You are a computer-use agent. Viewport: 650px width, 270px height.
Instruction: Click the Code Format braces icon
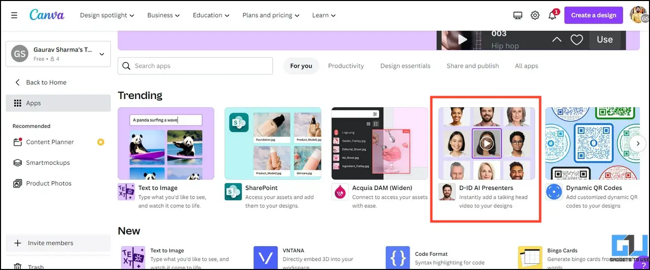click(398, 258)
